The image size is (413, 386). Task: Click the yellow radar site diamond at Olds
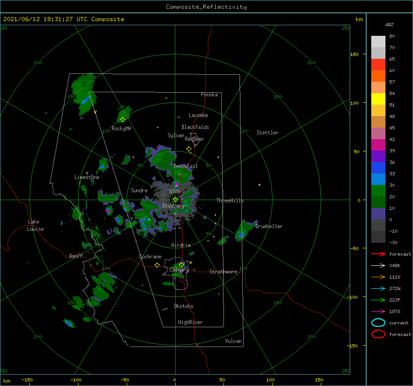click(175, 200)
